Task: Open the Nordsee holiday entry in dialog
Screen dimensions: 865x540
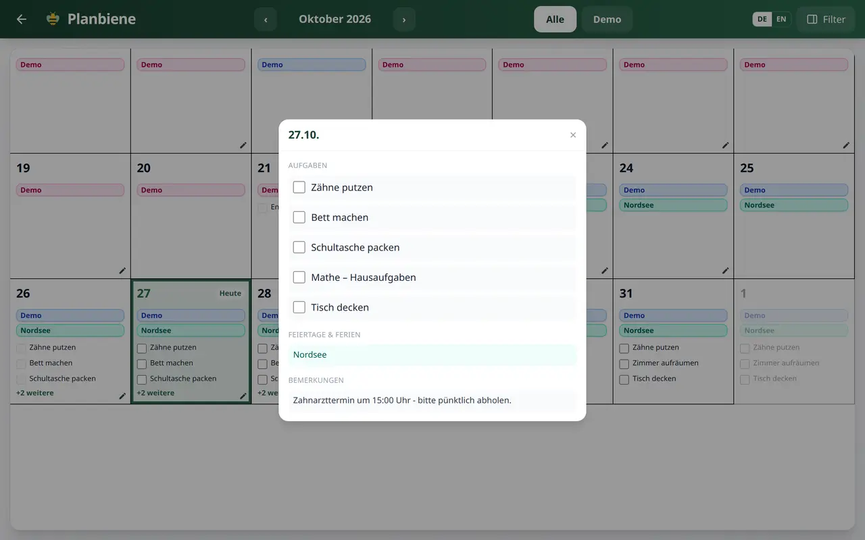Action: click(432, 355)
